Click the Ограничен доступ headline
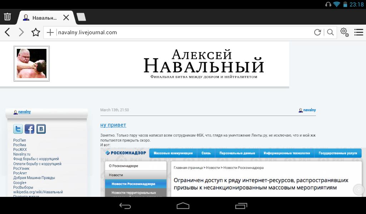Viewport: 366px width, 214px height. [261, 184]
